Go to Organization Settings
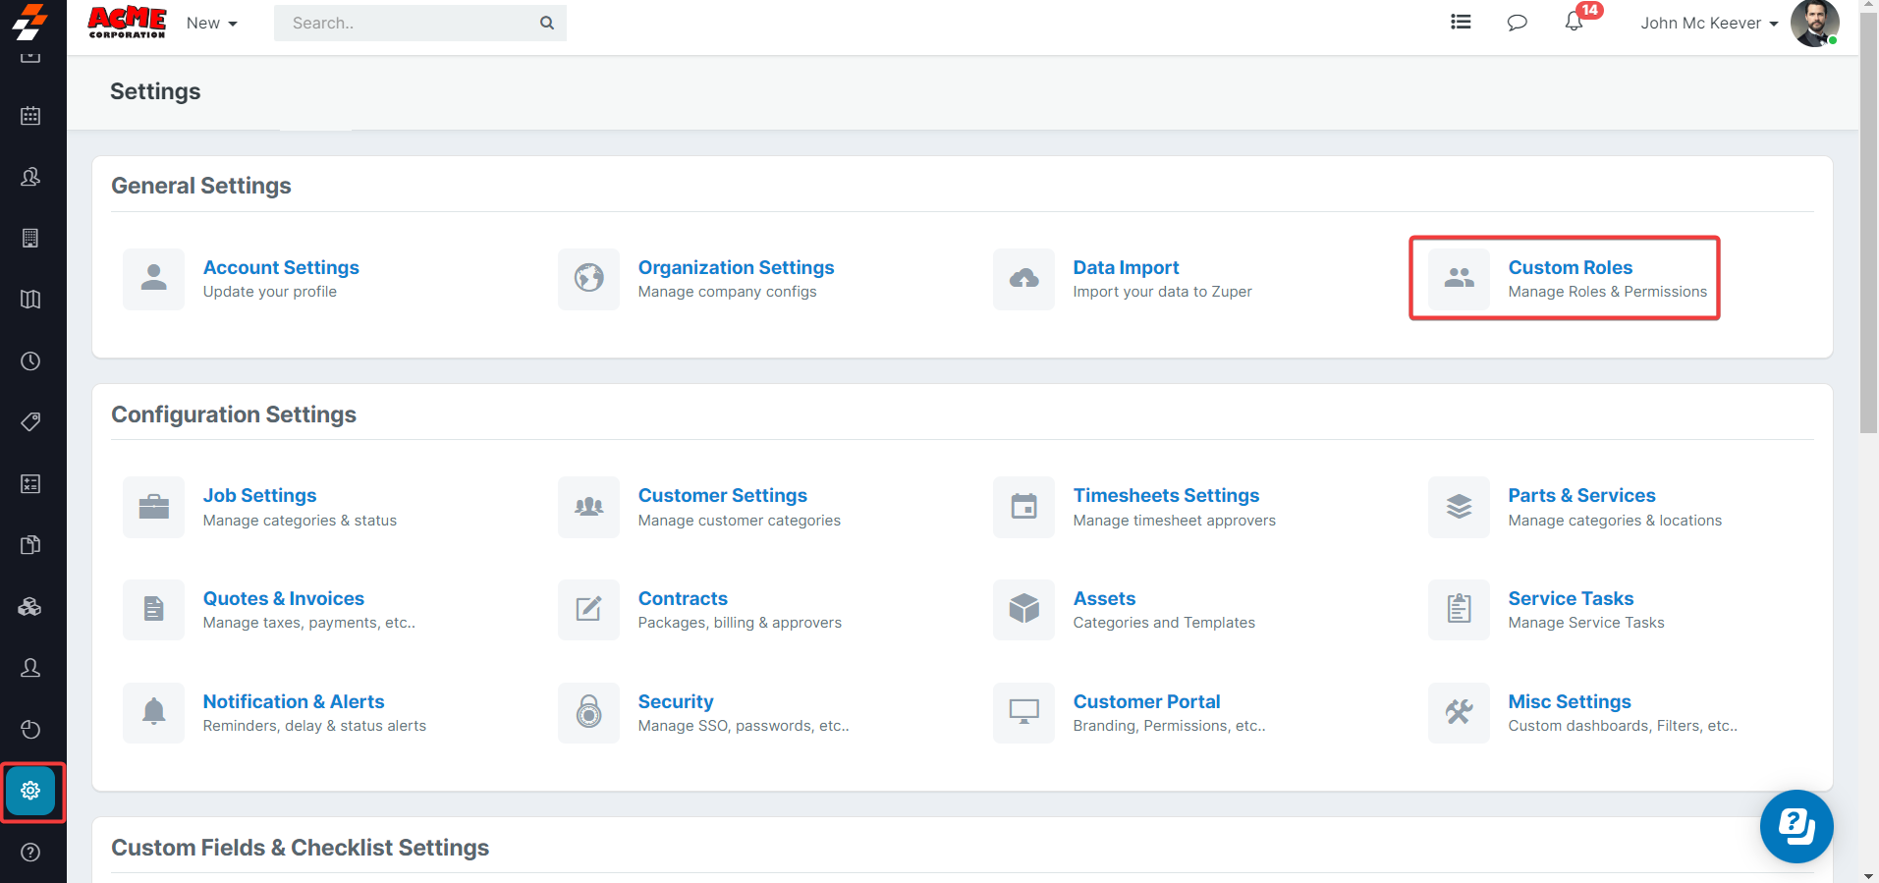Screen dimensions: 1879x883 (x=736, y=267)
